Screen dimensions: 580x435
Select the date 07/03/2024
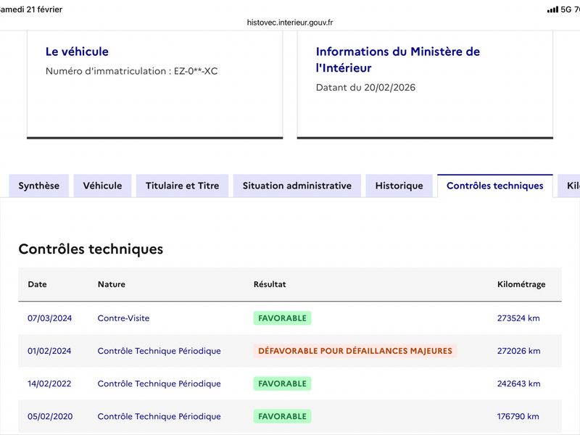49,318
